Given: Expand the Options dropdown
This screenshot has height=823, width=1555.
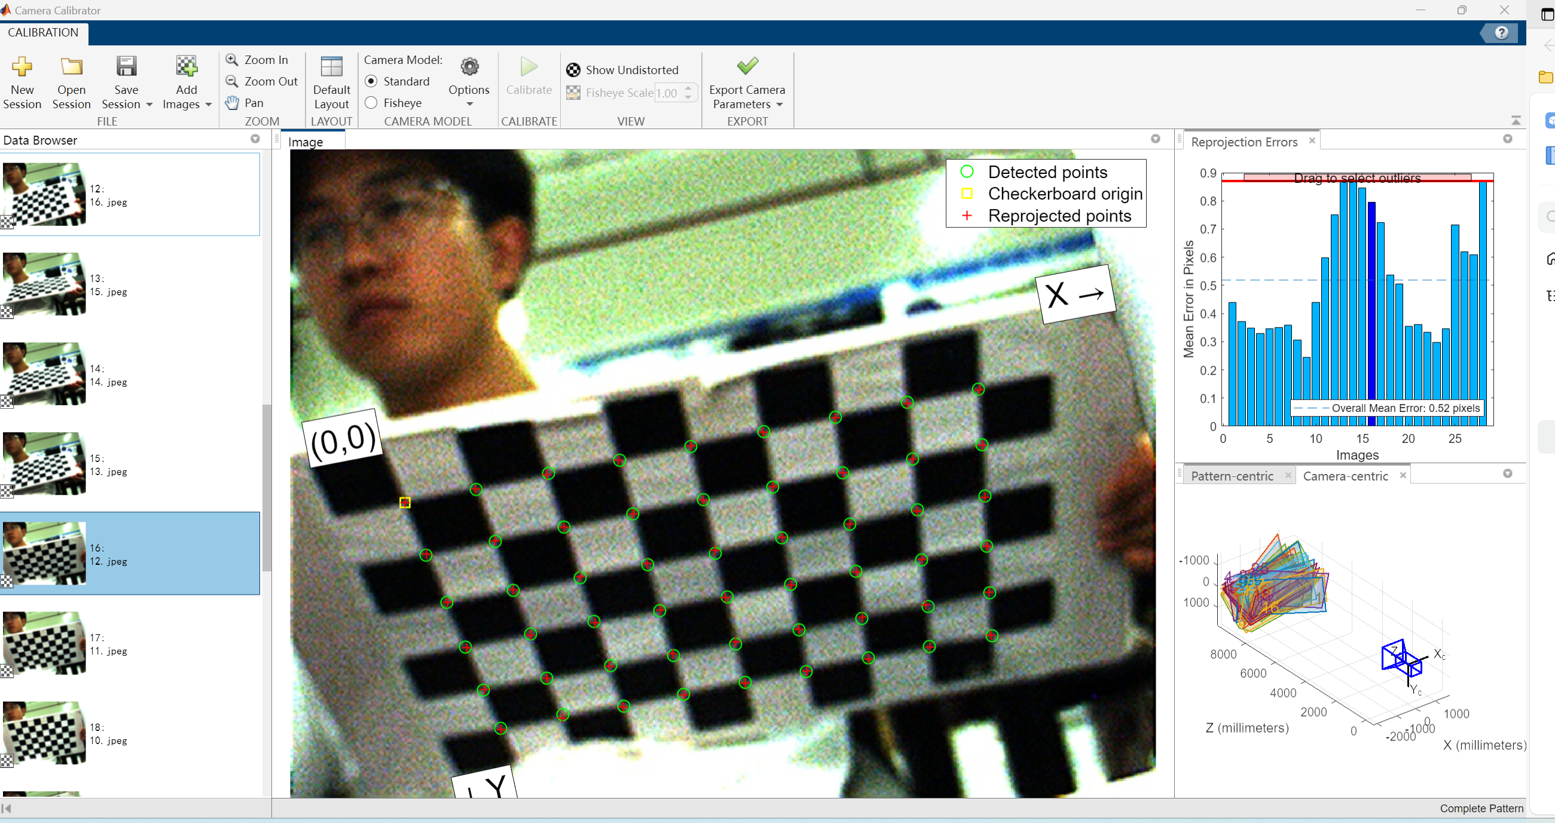Looking at the screenshot, I should (469, 103).
